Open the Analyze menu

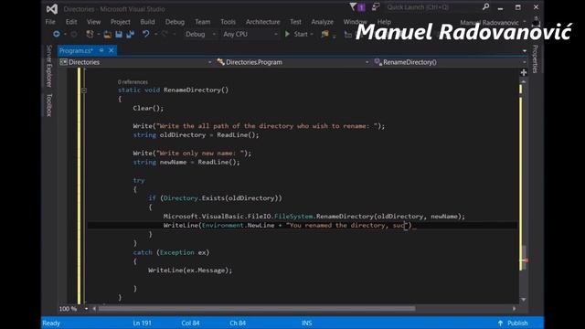(x=323, y=22)
